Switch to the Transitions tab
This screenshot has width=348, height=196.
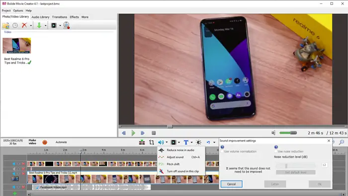tap(60, 17)
